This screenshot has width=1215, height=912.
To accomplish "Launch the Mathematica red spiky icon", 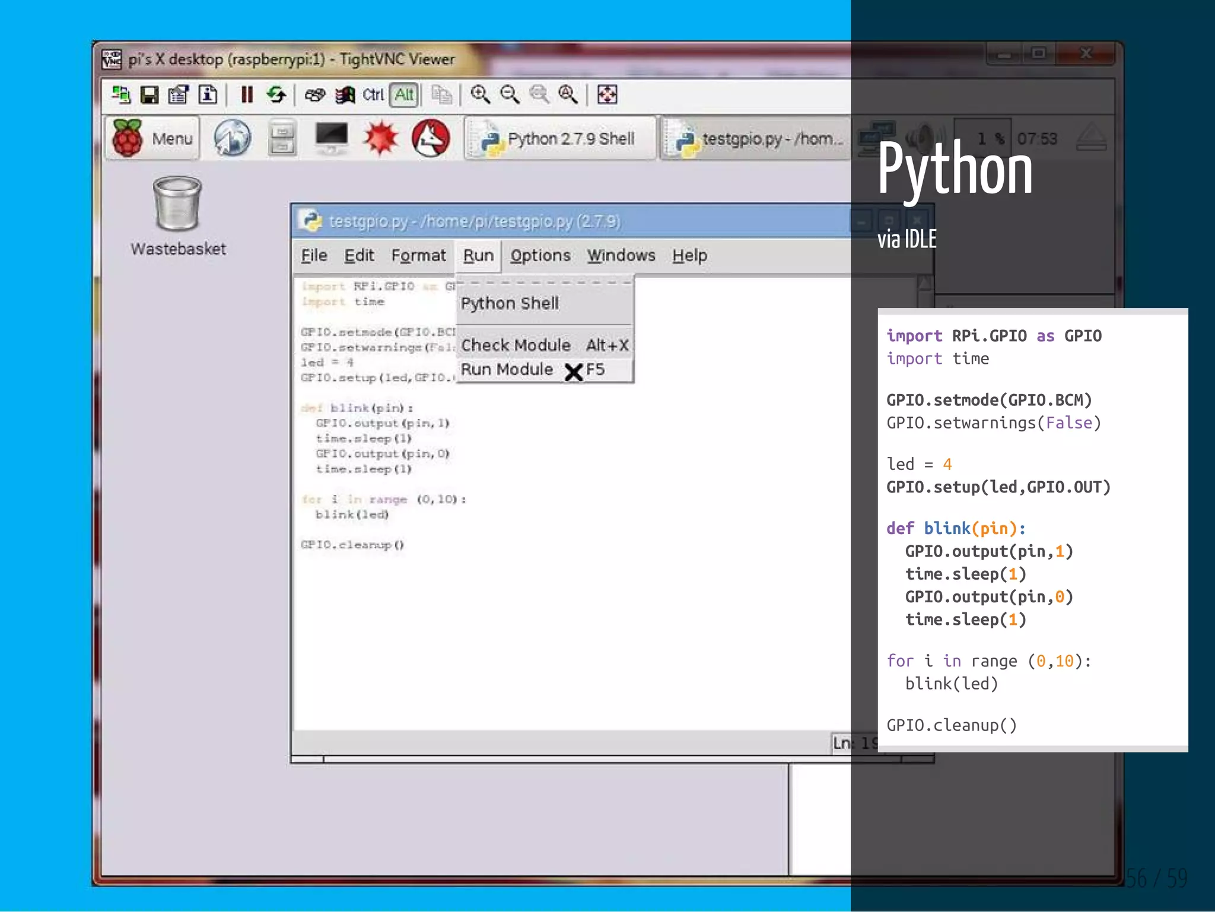I will point(381,138).
